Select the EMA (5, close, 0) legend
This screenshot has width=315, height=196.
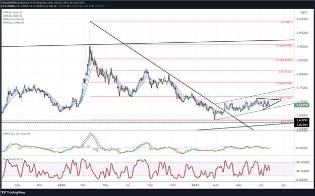click(13, 12)
